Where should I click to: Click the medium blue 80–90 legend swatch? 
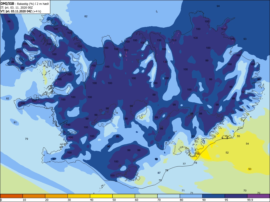191,196
